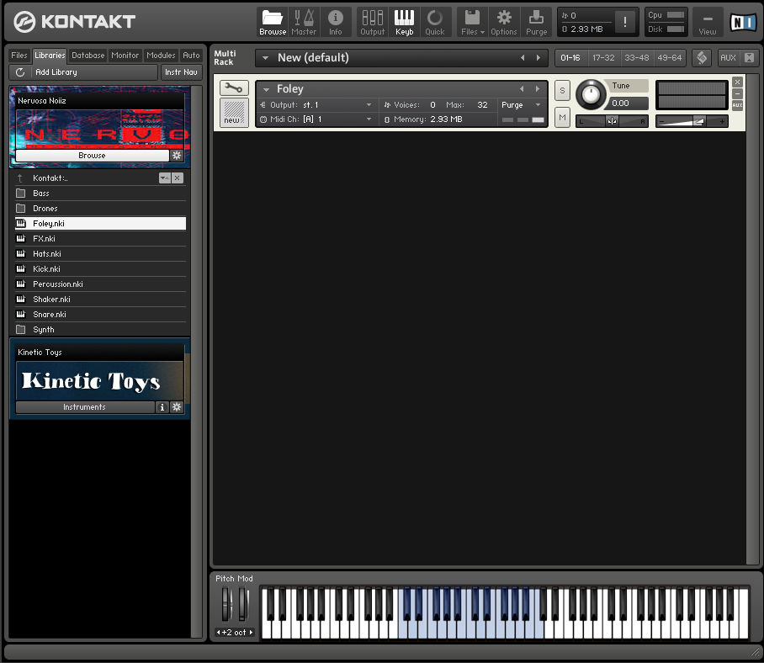
Task: Click the Foley pan slider
Action: 612,121
